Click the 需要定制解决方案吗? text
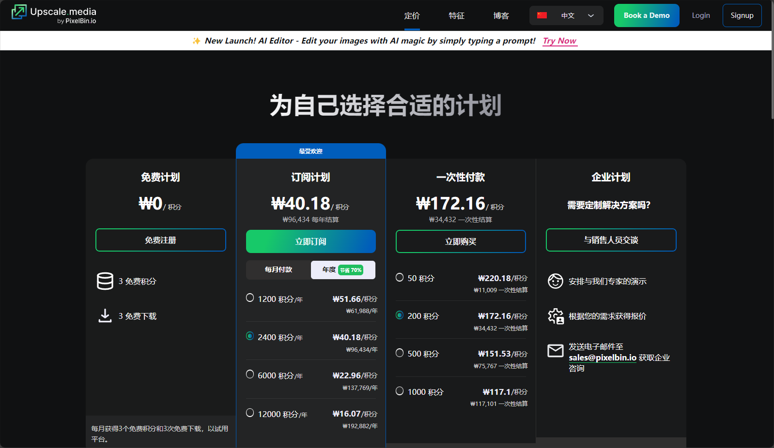 (609, 205)
